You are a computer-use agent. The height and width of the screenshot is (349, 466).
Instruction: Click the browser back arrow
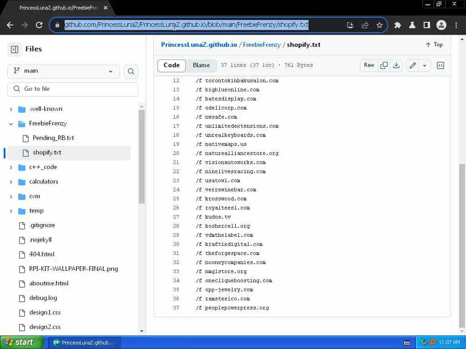[10, 25]
